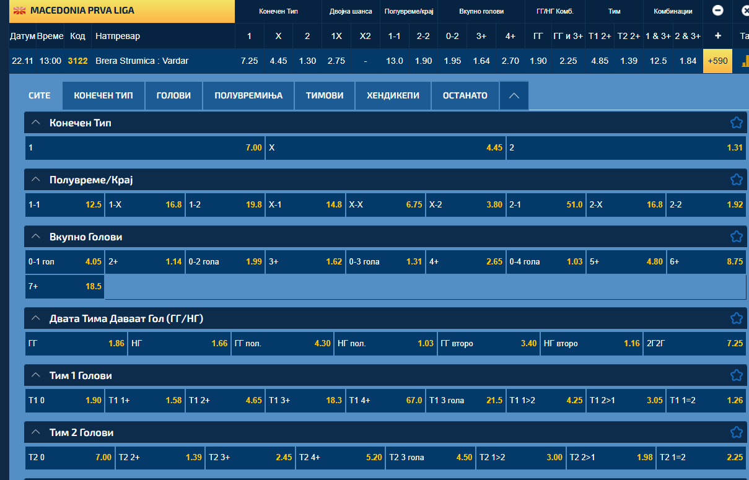Screen dimensions: 749x480
Task: Pick the ГГ bet at 1.86
Action: [76, 343]
